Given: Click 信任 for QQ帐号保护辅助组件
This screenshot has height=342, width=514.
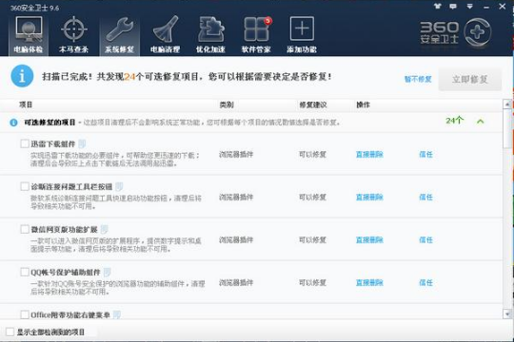Looking at the screenshot, I should [425, 283].
